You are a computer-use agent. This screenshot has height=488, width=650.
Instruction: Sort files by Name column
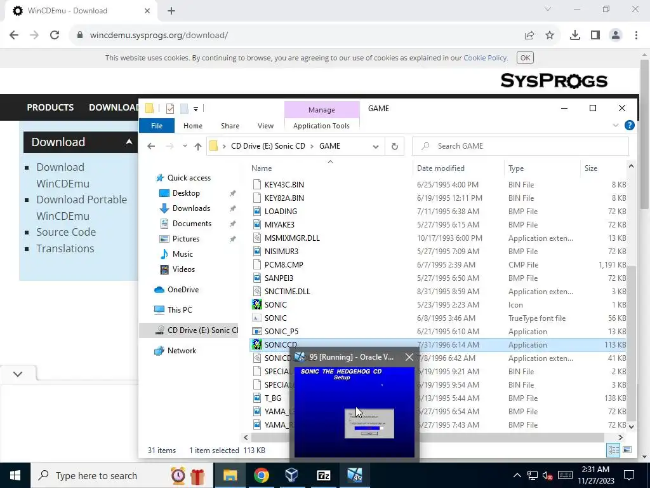tap(262, 168)
